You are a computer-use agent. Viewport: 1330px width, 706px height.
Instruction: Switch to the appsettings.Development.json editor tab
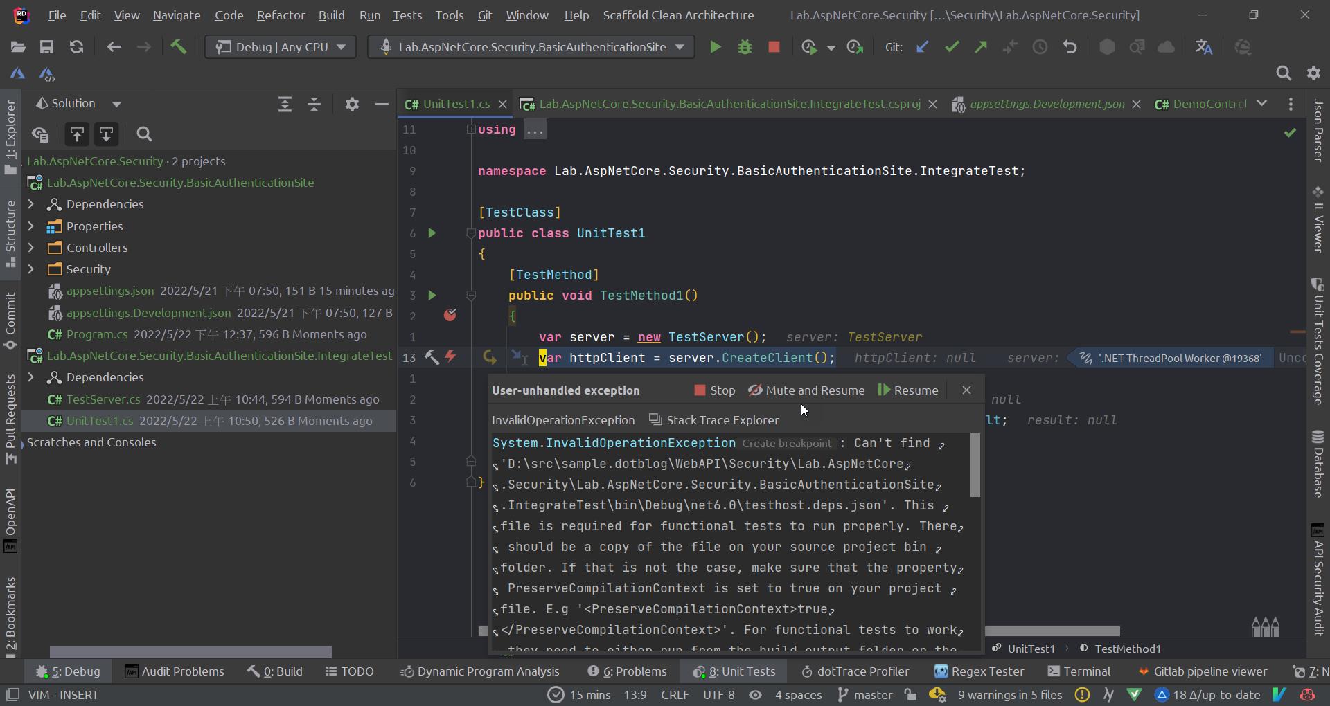1046,104
